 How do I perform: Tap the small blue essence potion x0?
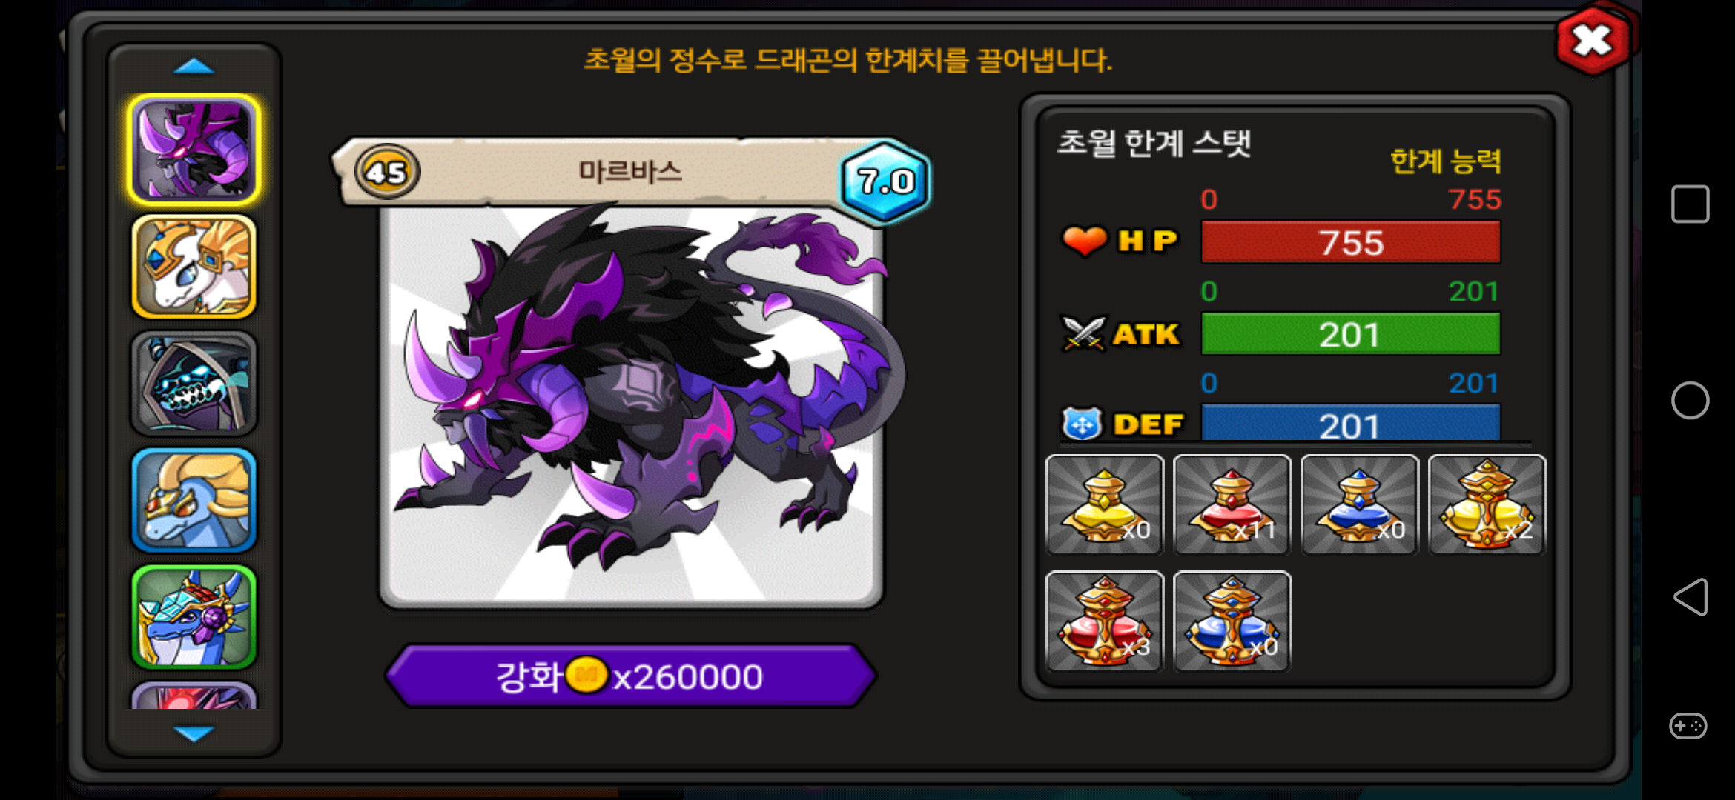coord(1360,504)
